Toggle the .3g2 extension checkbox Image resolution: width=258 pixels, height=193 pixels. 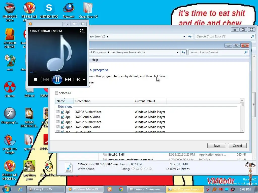coord(58,112)
